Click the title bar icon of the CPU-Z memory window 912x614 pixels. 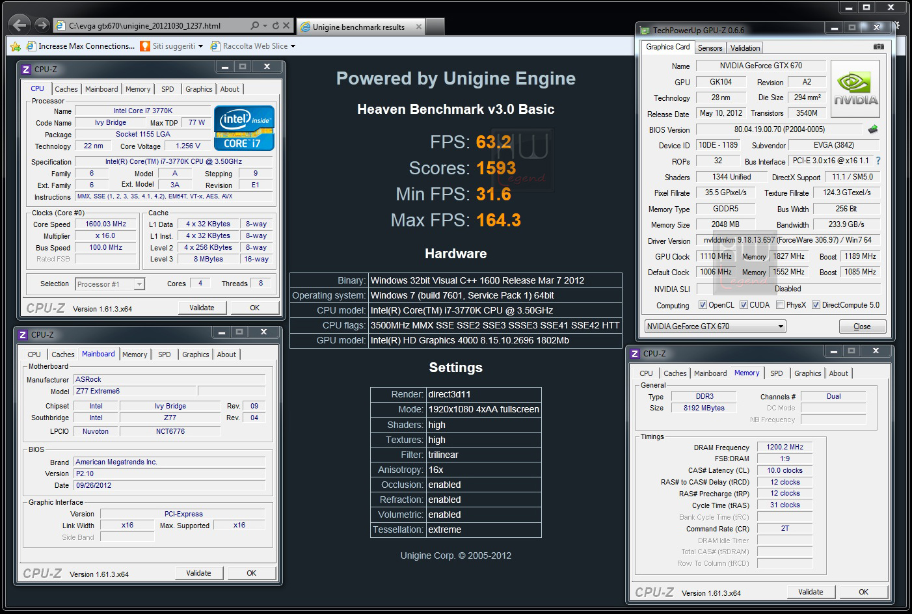pos(635,353)
